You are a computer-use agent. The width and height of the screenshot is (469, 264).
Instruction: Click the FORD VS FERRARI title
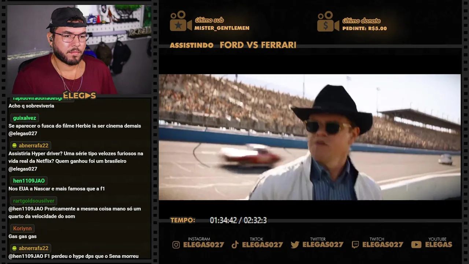pyautogui.click(x=258, y=45)
